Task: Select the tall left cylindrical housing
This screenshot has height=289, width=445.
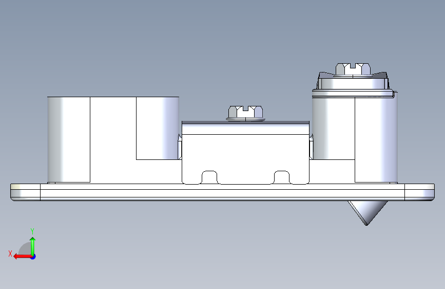Action: pyautogui.click(x=113, y=140)
